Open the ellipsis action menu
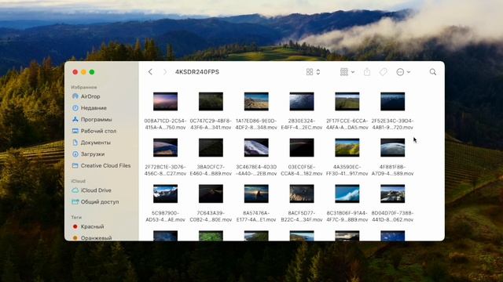The image size is (503, 282). [403, 72]
